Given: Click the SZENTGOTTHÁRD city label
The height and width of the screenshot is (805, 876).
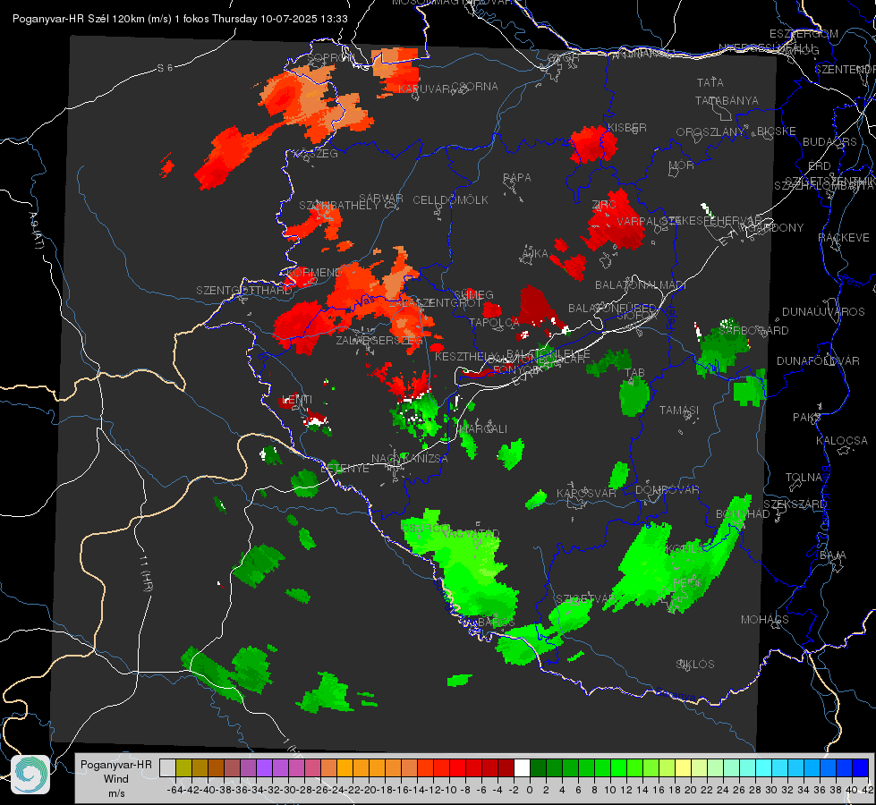Looking at the screenshot, I should pyautogui.click(x=244, y=291).
